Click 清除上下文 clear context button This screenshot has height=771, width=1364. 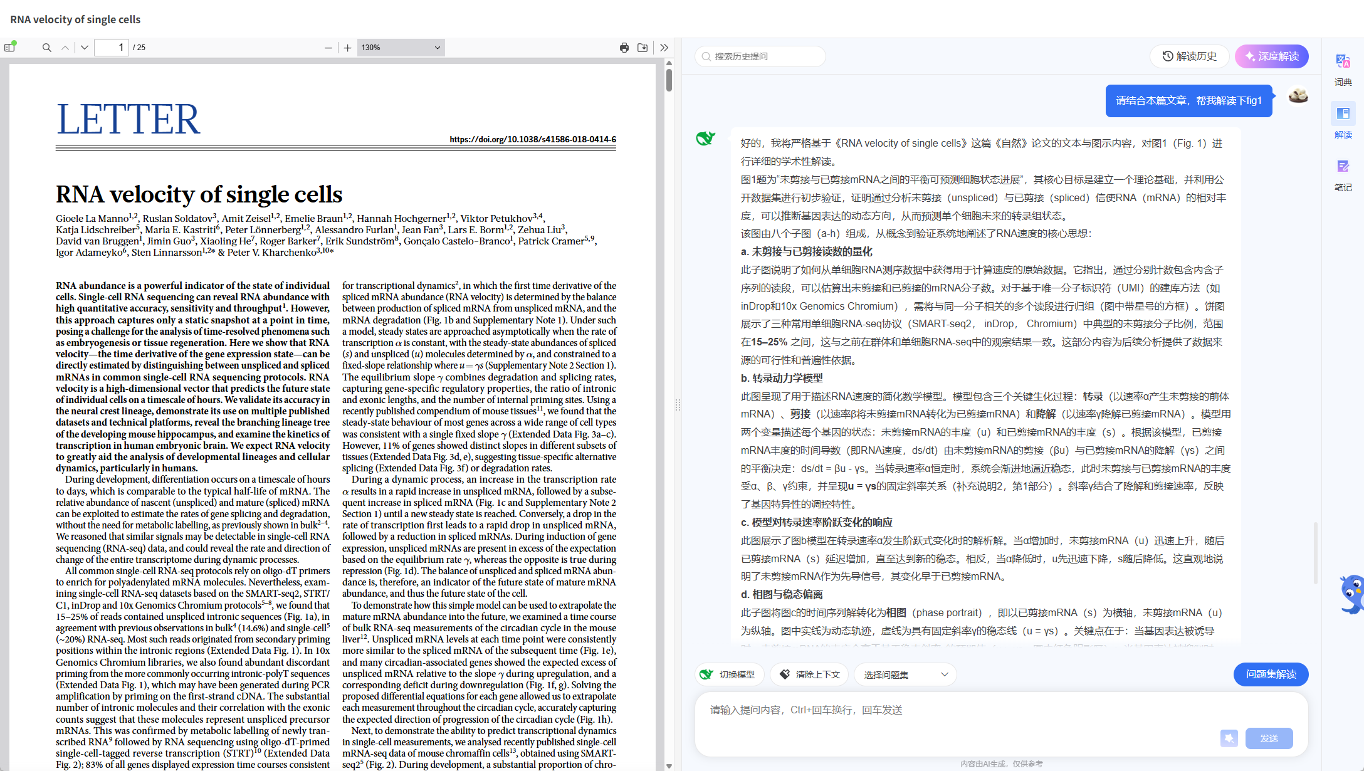[x=809, y=674]
